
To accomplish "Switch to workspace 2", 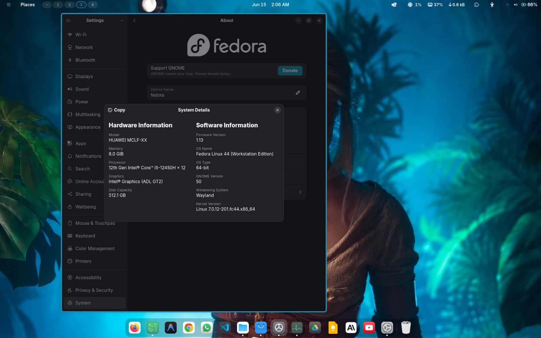I will (x=70, y=5).
